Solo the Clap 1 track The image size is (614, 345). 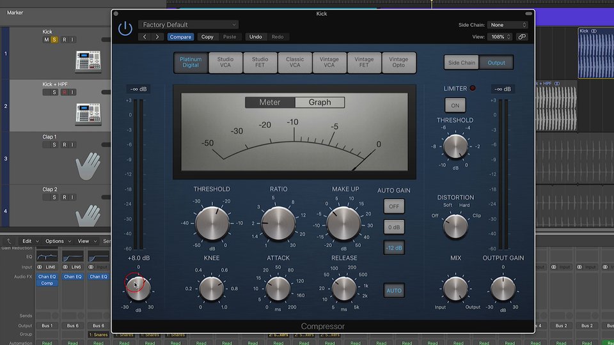pyautogui.click(x=54, y=145)
